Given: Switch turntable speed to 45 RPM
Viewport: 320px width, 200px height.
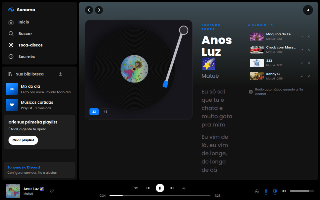Looking at the screenshot, I should [x=105, y=112].
